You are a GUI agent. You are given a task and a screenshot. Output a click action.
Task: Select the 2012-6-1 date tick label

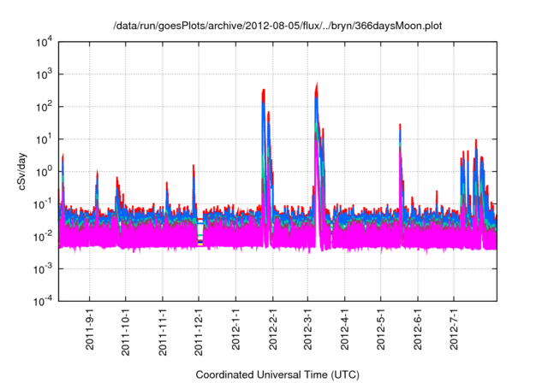click(x=418, y=332)
